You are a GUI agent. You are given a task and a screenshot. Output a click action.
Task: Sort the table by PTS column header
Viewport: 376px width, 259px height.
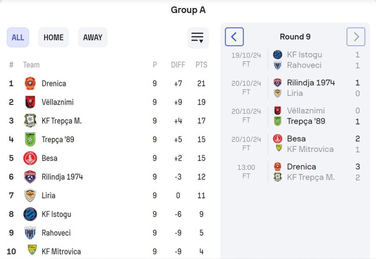(x=201, y=65)
